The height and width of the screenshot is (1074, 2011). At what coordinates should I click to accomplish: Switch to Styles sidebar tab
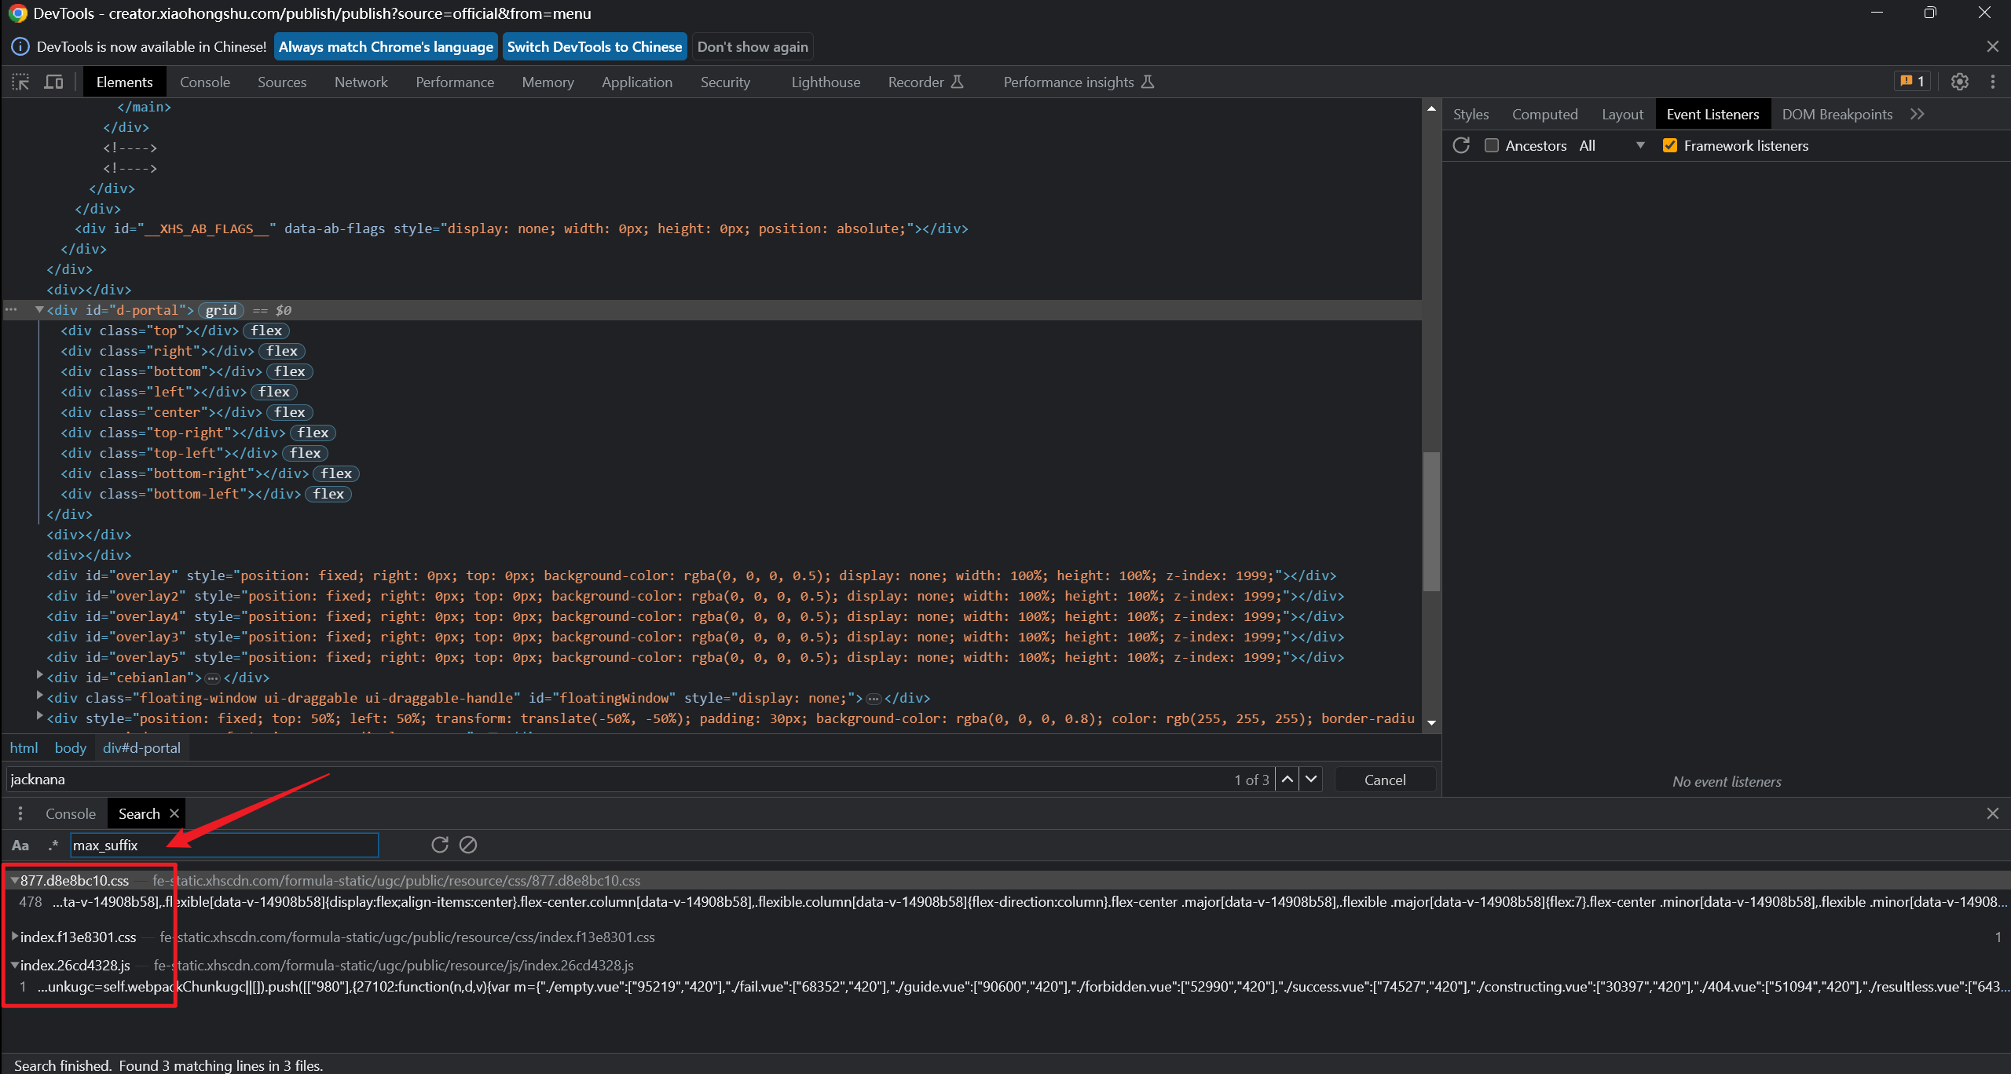pyautogui.click(x=1471, y=114)
